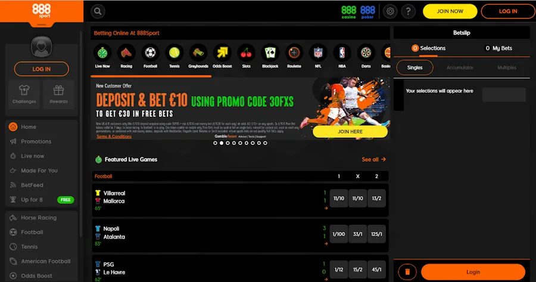The width and height of the screenshot is (536, 282).
Task: Open the Odds Boost arrow icon
Action: [222, 52]
